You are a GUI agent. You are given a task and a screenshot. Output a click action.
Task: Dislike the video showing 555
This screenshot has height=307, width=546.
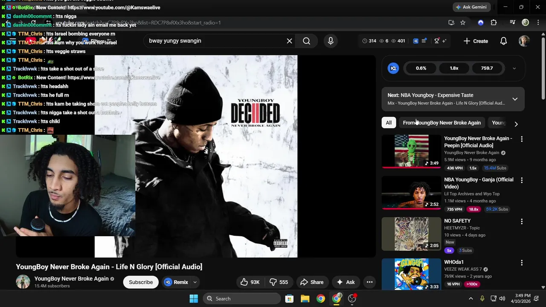coord(279,282)
